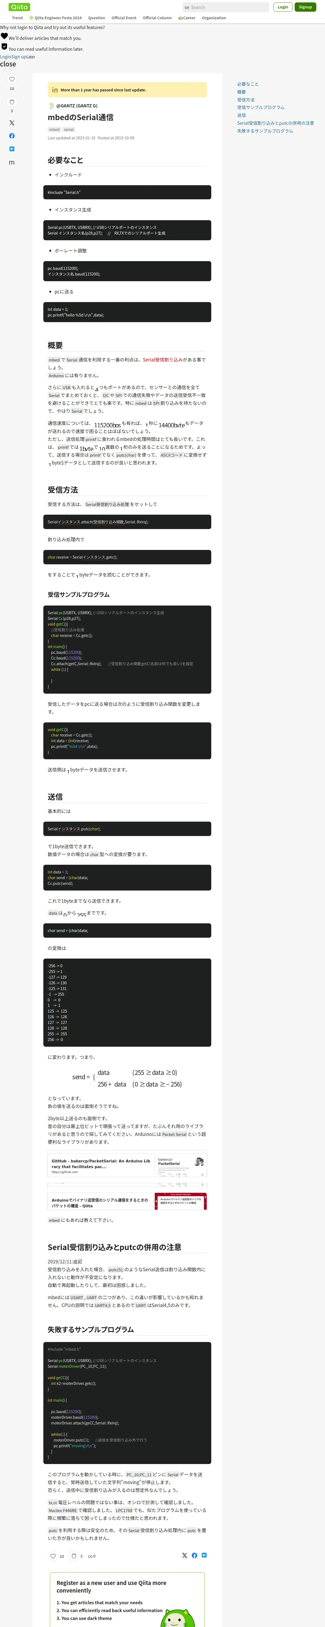The height and width of the screenshot is (1627, 325).
Task: Click the green Signup button
Action: 305,7
